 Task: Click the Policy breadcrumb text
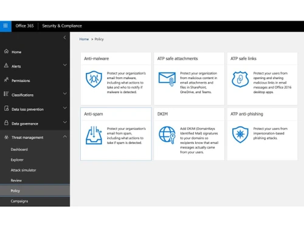[99, 39]
